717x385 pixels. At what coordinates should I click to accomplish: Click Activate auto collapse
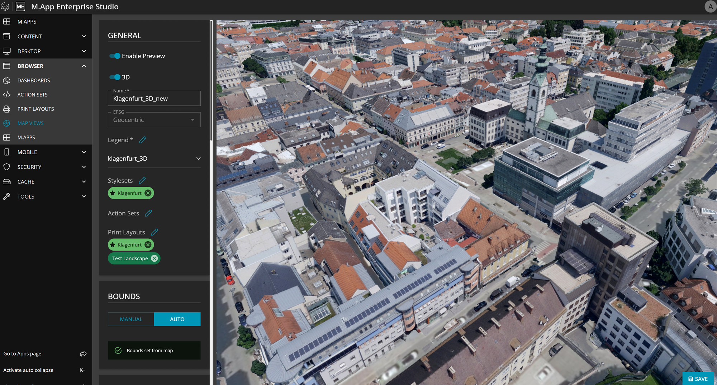pos(28,370)
